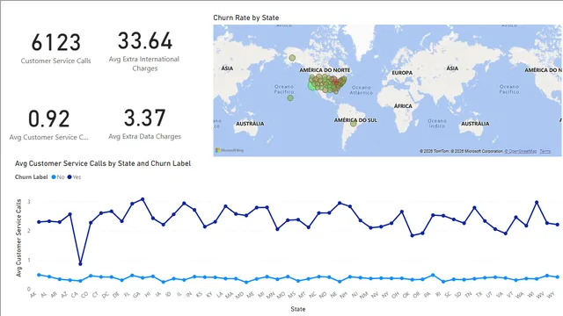
Task: Click the Churn Rate by State map title
Action: click(246, 18)
